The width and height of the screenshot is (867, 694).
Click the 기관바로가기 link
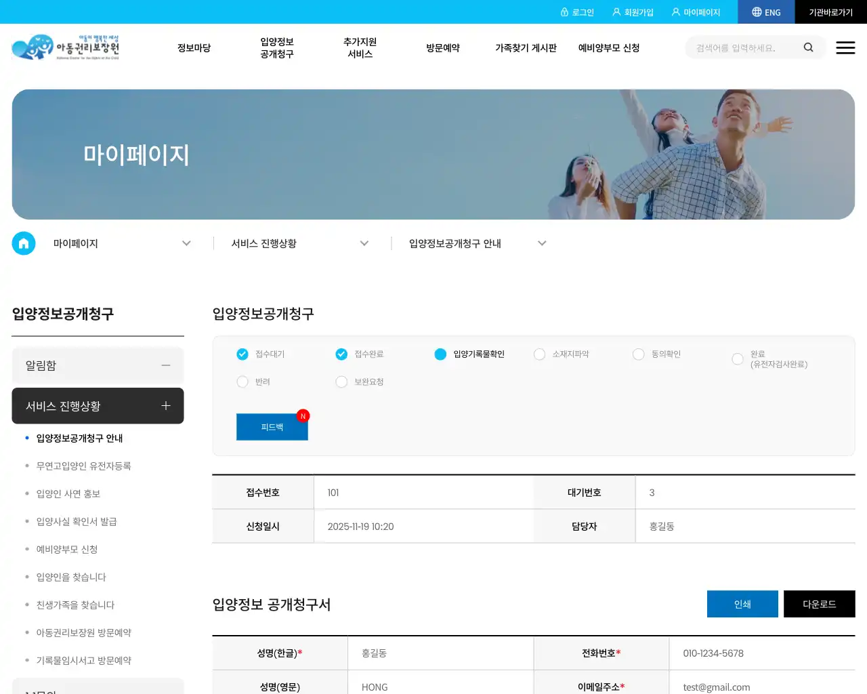pyautogui.click(x=830, y=12)
